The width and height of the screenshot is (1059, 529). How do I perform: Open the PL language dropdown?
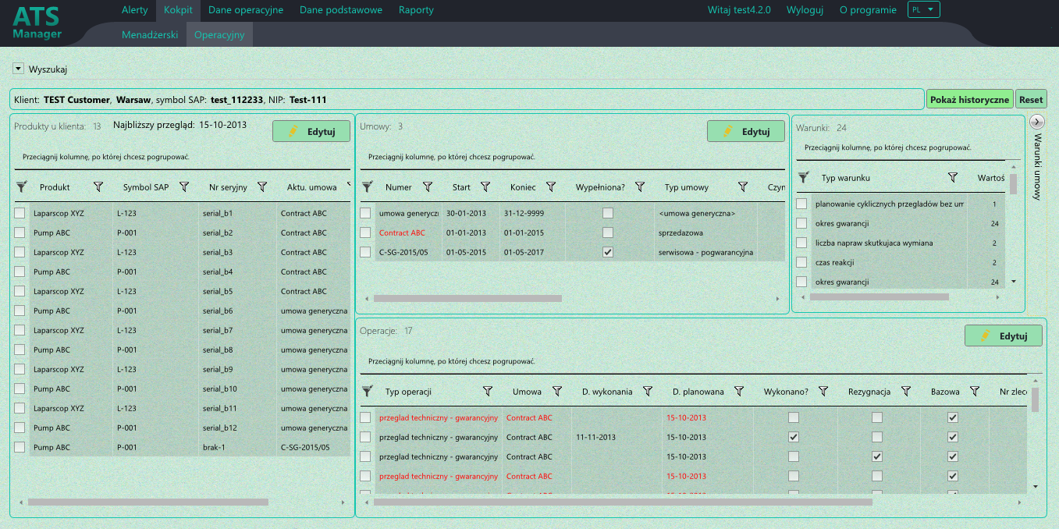click(924, 10)
